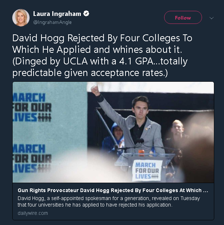The image size is (224, 225).
Task: Click the blue verified checkmark badge
Action: 86,14
